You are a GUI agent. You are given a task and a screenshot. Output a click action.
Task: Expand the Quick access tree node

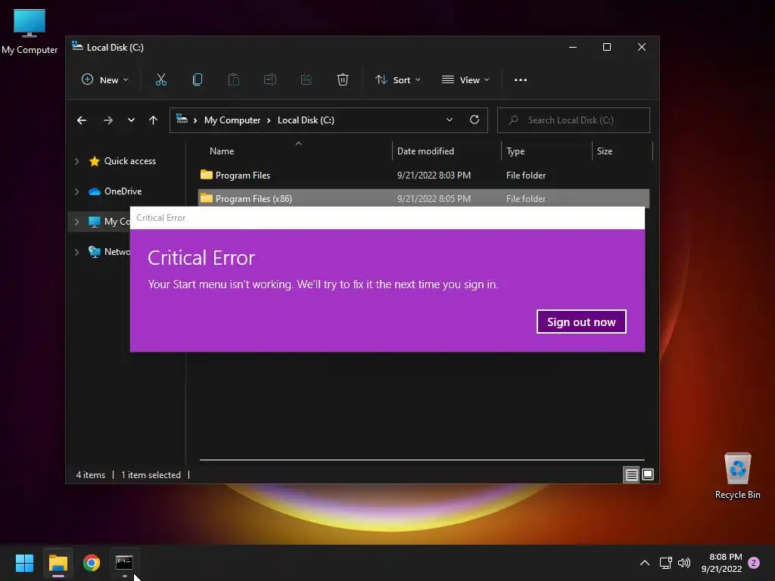tap(77, 161)
